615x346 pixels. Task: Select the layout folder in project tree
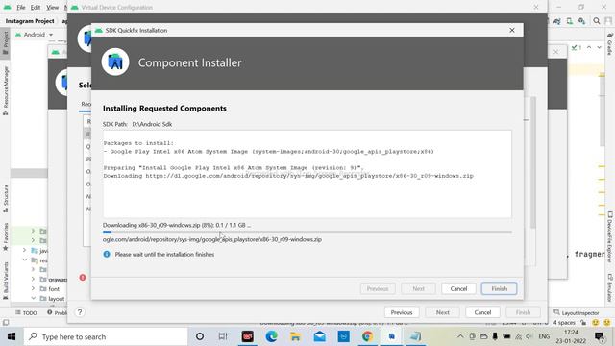pos(56,299)
